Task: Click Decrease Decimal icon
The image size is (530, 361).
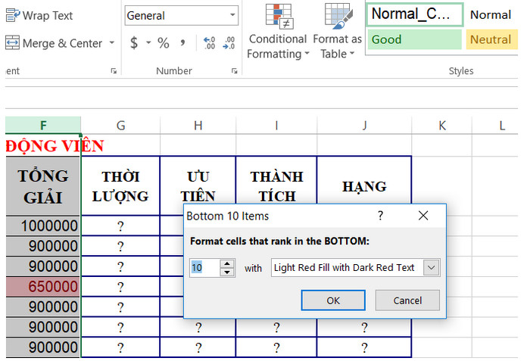Action: pyautogui.click(x=229, y=43)
